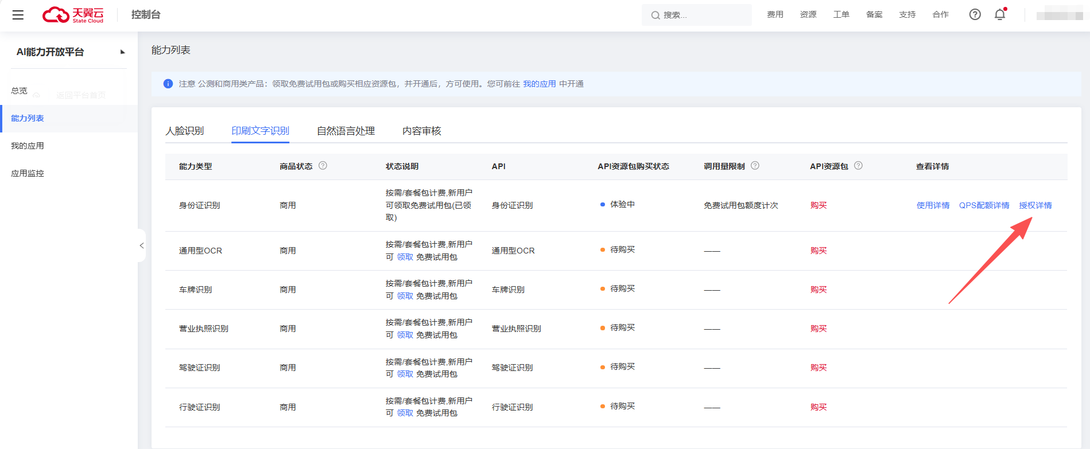Collapse the left sidebar panel

tap(141, 245)
